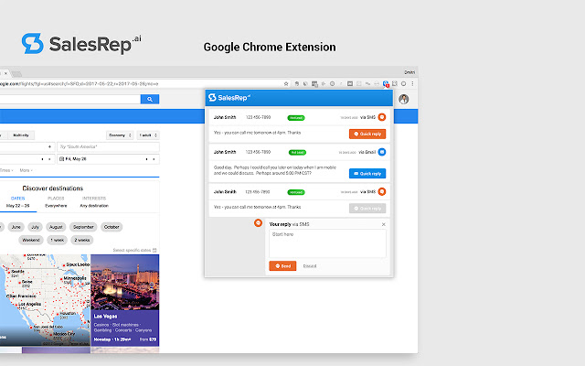Click the Las Vegas card title
Image resolution: width=585 pixels, height=366 pixels.
click(x=106, y=317)
